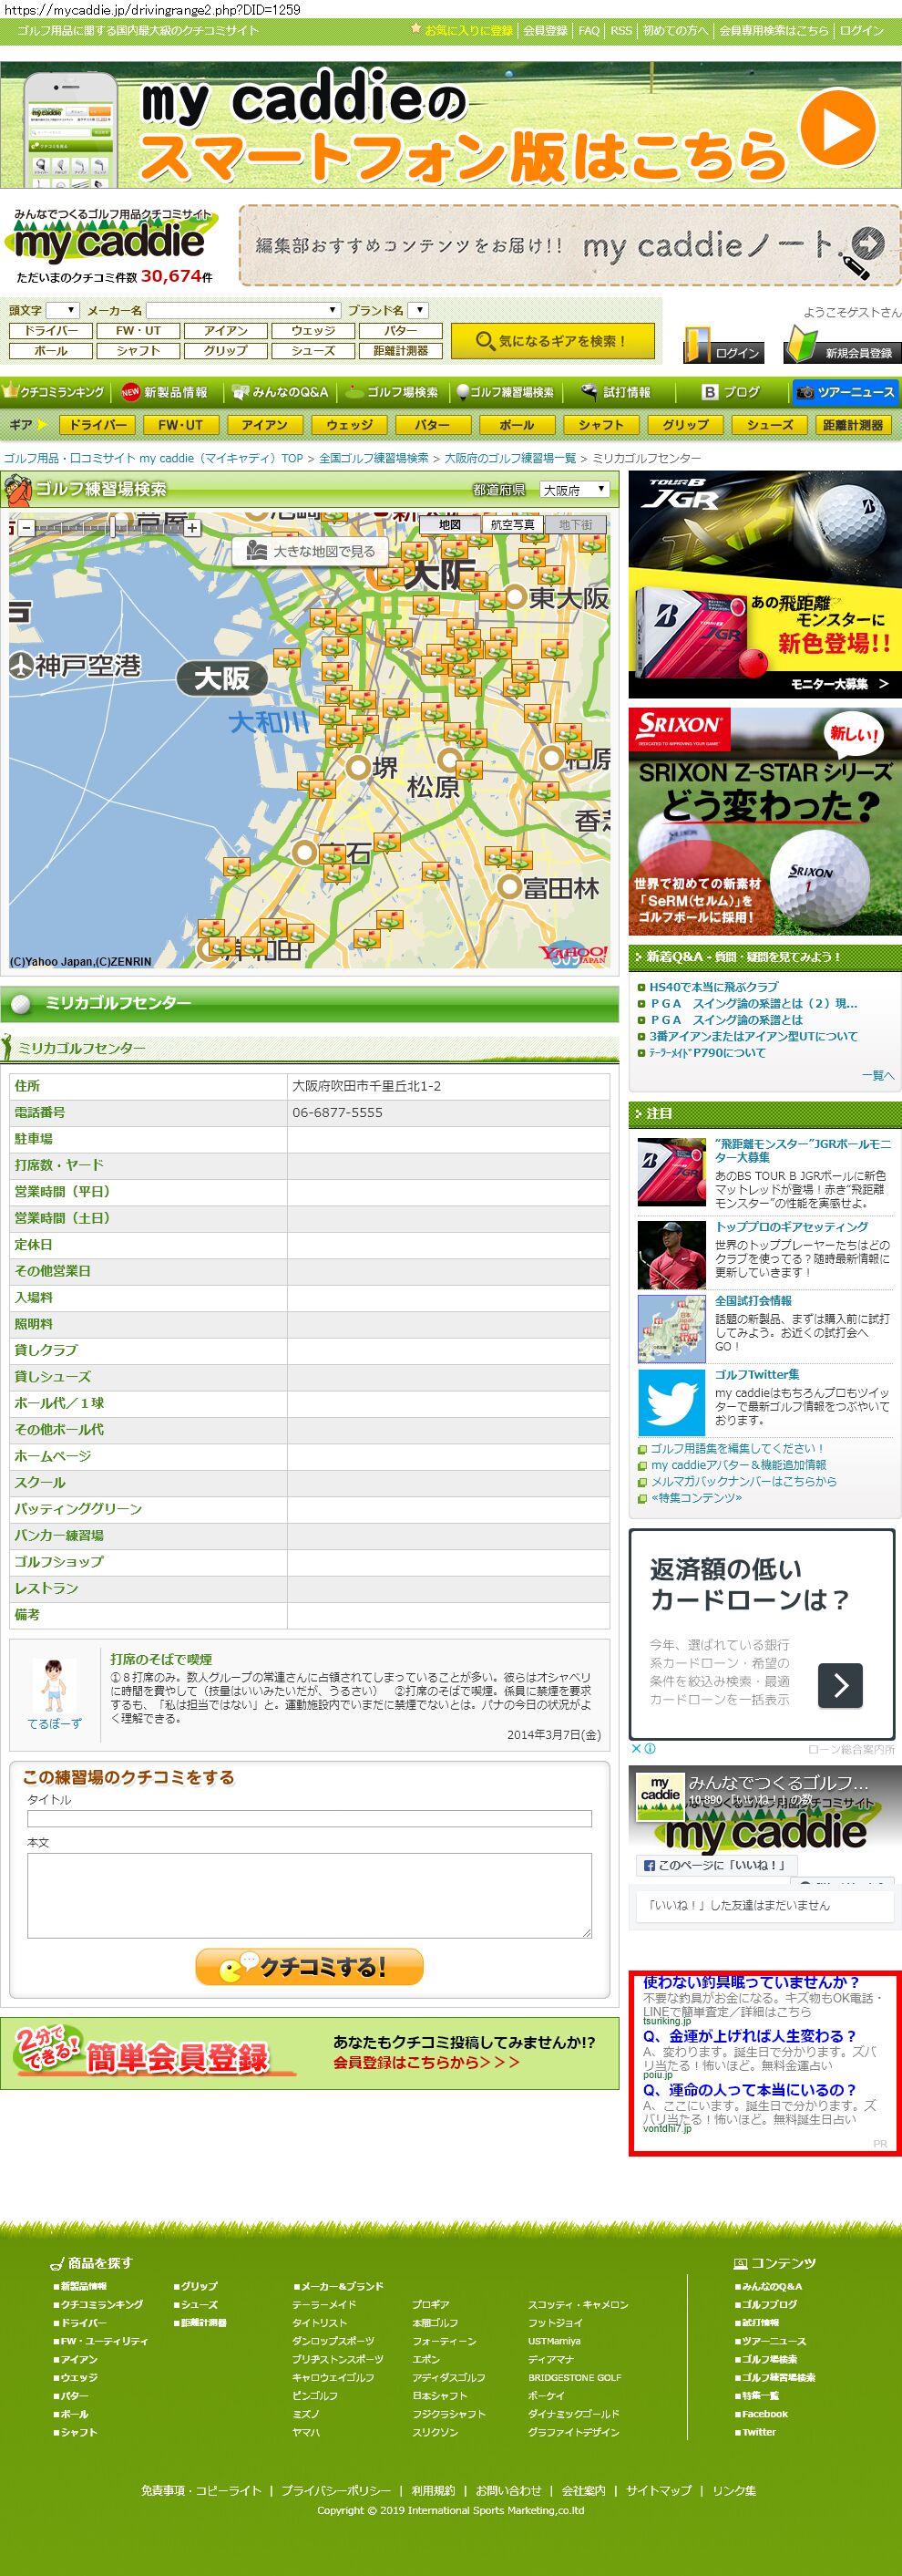Zoom out the map with minus button
The width and height of the screenshot is (902, 2576).
pyautogui.click(x=27, y=527)
